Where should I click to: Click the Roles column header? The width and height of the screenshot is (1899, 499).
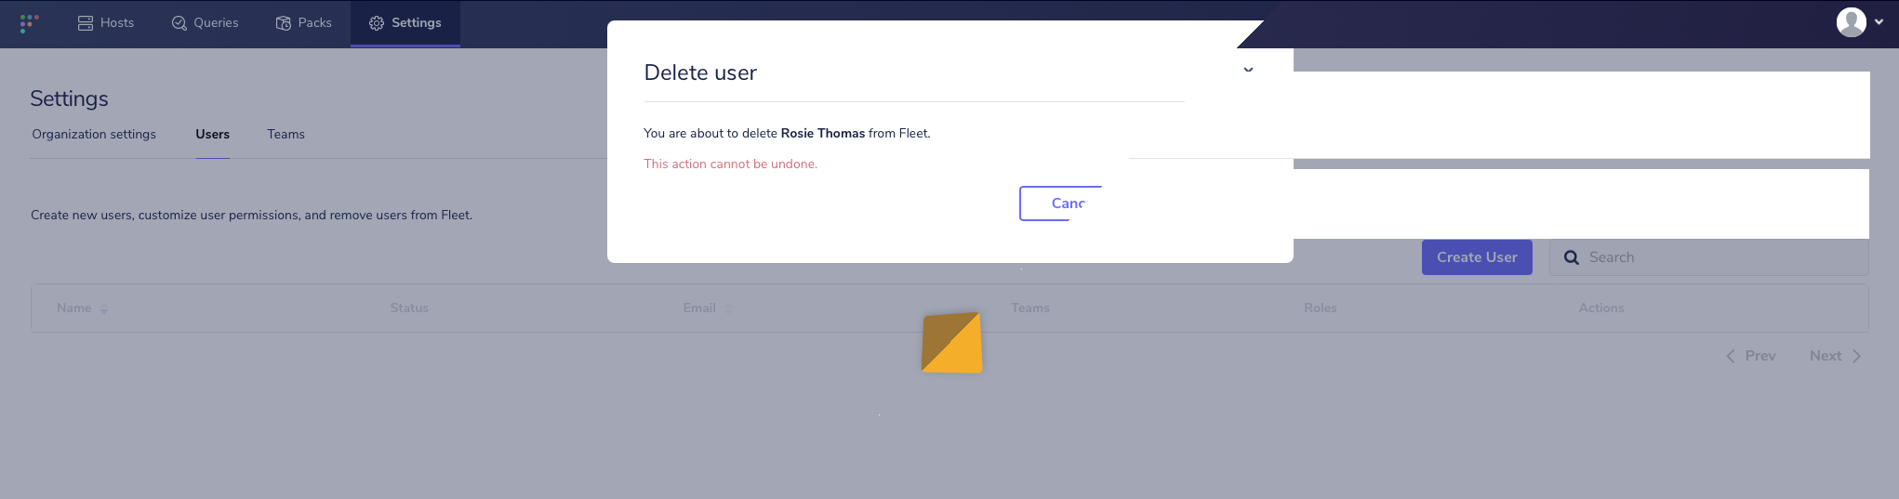click(x=1320, y=309)
